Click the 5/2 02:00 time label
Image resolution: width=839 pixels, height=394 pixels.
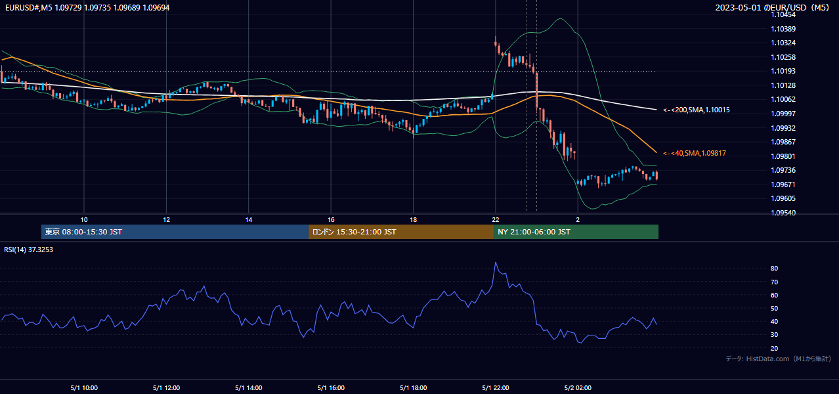(578, 387)
